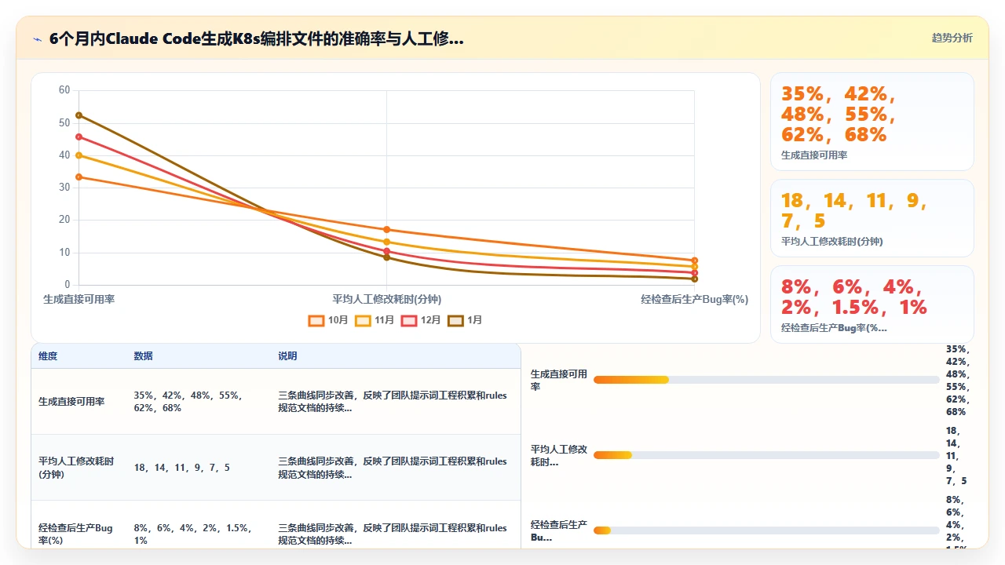The width and height of the screenshot is (1005, 565).
Task: Click the progress list label 平均人工修改耗时...
Action: point(559,455)
